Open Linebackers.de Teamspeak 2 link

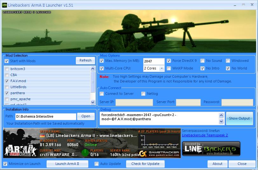205,135
